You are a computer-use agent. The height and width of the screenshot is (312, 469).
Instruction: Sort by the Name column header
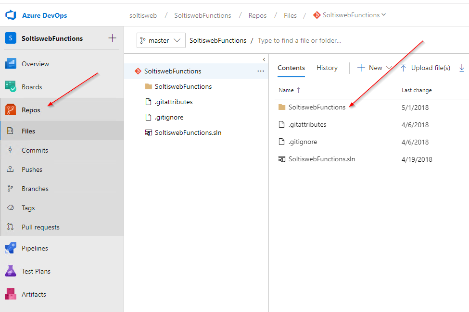tap(289, 90)
